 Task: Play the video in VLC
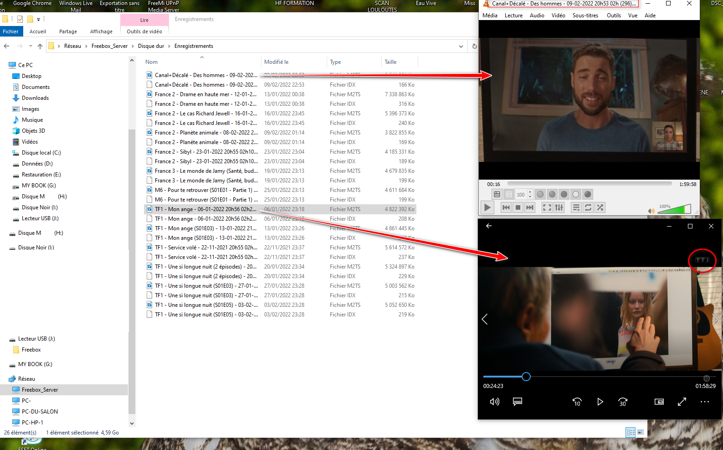point(487,207)
